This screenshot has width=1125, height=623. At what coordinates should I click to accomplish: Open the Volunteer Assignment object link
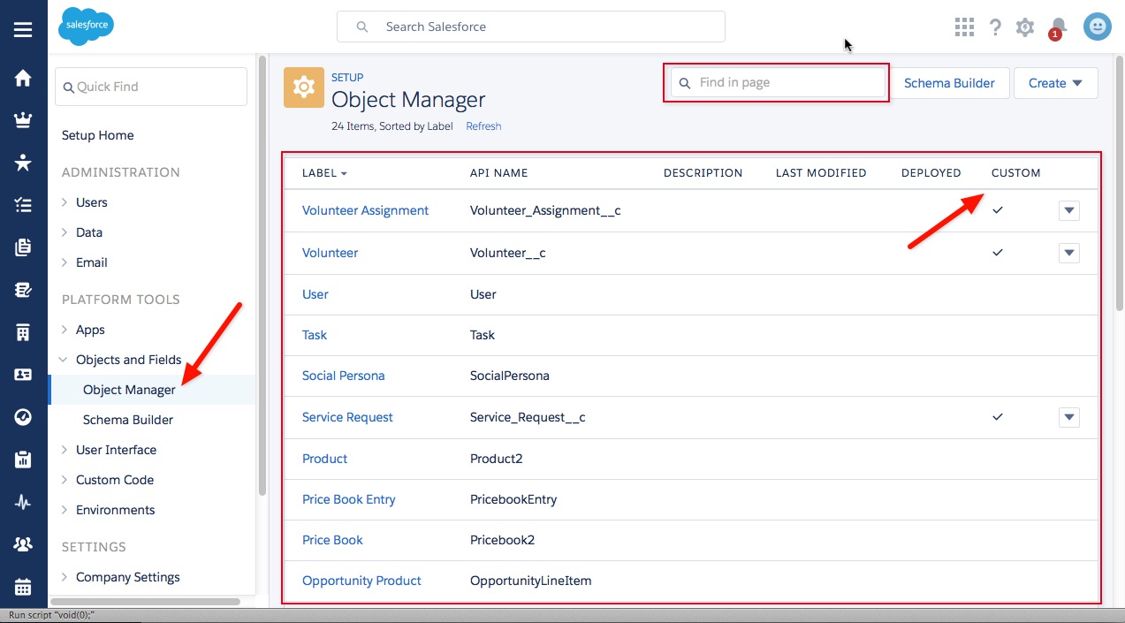[x=365, y=210]
